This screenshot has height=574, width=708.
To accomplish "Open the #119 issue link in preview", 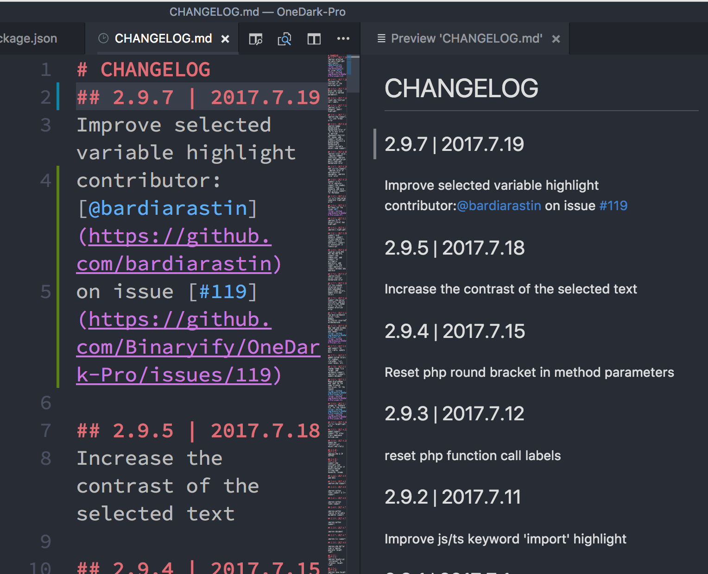I will pos(613,206).
